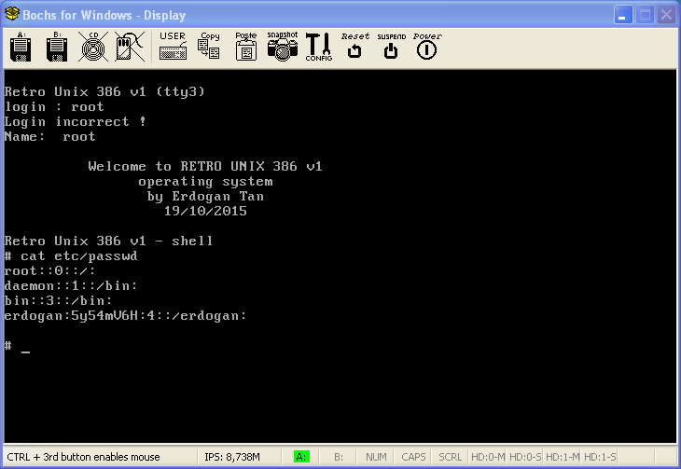Suspend the emulation with SUSPEND button
The height and width of the screenshot is (469, 681).
[x=391, y=47]
